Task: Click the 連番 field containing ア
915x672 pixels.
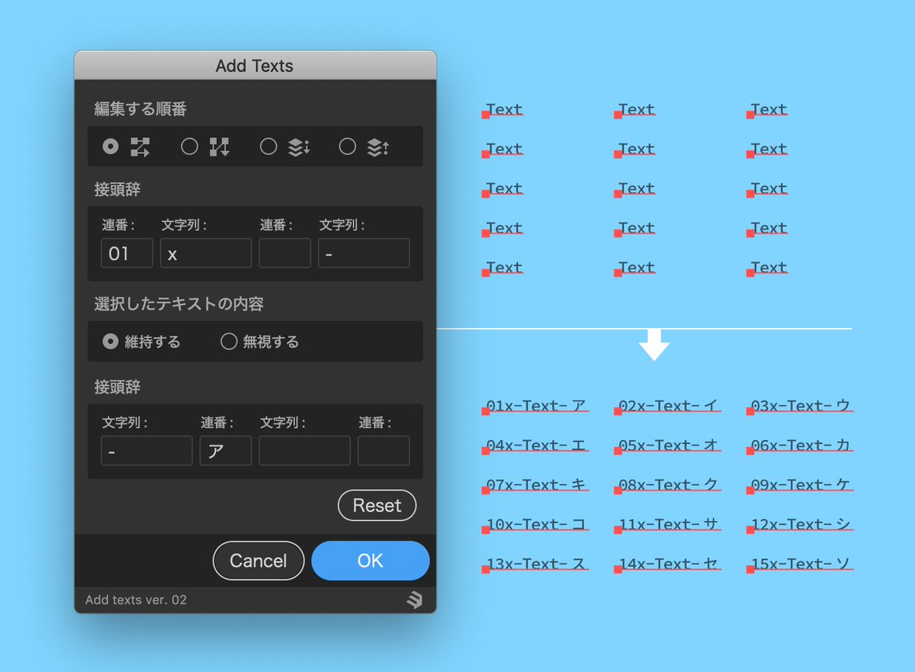Action: click(x=225, y=450)
